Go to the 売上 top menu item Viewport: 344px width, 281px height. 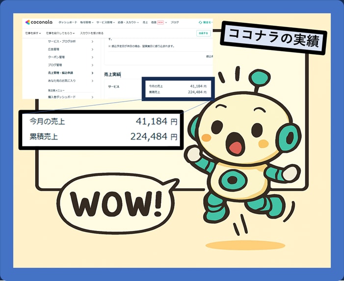pos(145,23)
